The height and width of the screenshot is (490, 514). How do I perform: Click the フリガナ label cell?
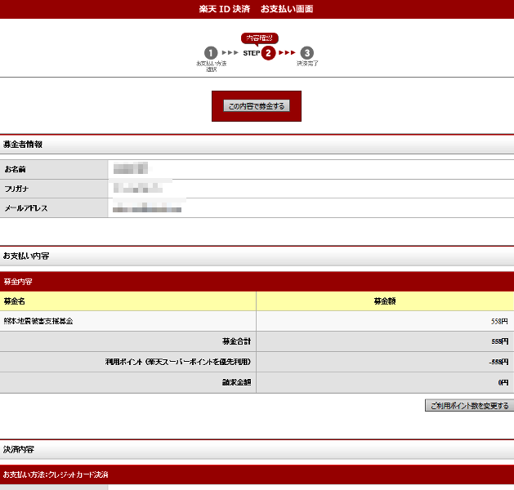(x=54, y=189)
